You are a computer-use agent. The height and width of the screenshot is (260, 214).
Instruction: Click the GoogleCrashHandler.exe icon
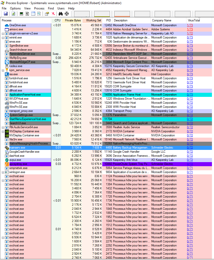point(7,152)
